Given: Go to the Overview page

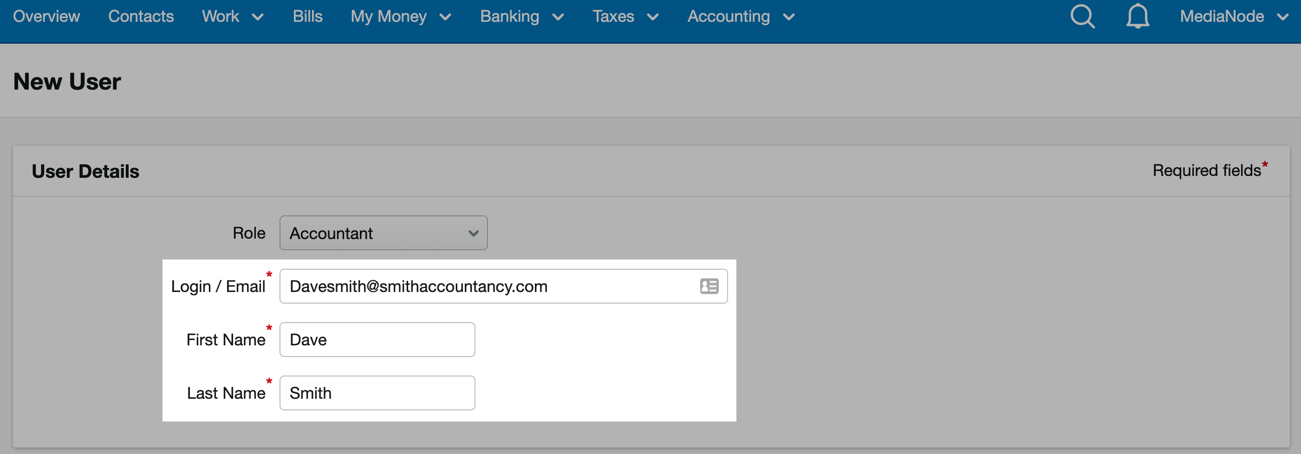Looking at the screenshot, I should click(46, 16).
